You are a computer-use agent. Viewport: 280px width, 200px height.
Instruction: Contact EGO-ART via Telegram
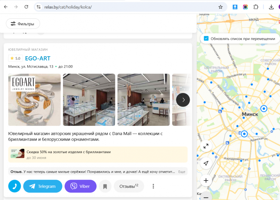[x=43, y=186]
